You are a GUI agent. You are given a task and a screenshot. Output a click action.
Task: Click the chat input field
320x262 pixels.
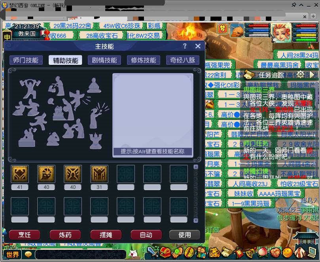click(x=81, y=254)
